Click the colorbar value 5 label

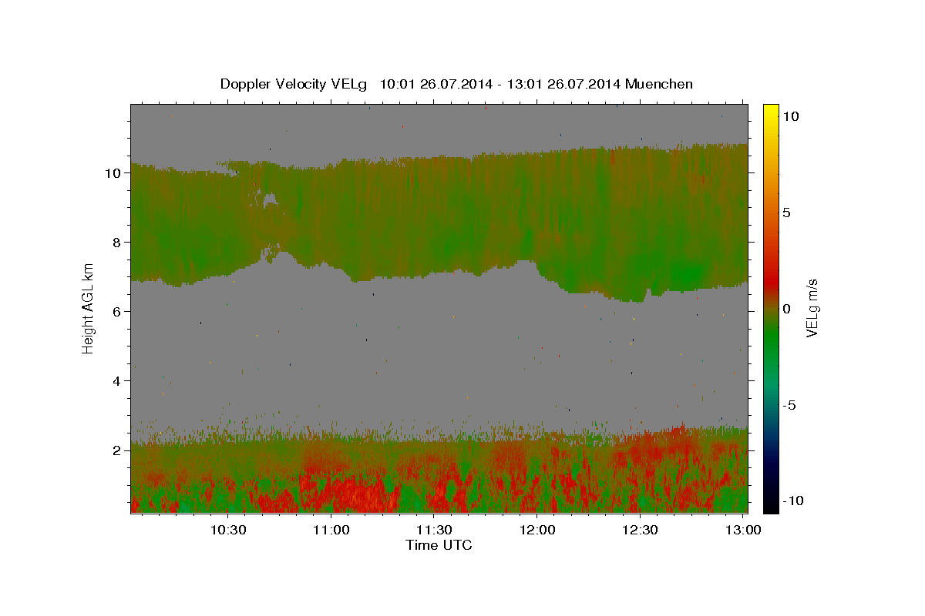787,212
